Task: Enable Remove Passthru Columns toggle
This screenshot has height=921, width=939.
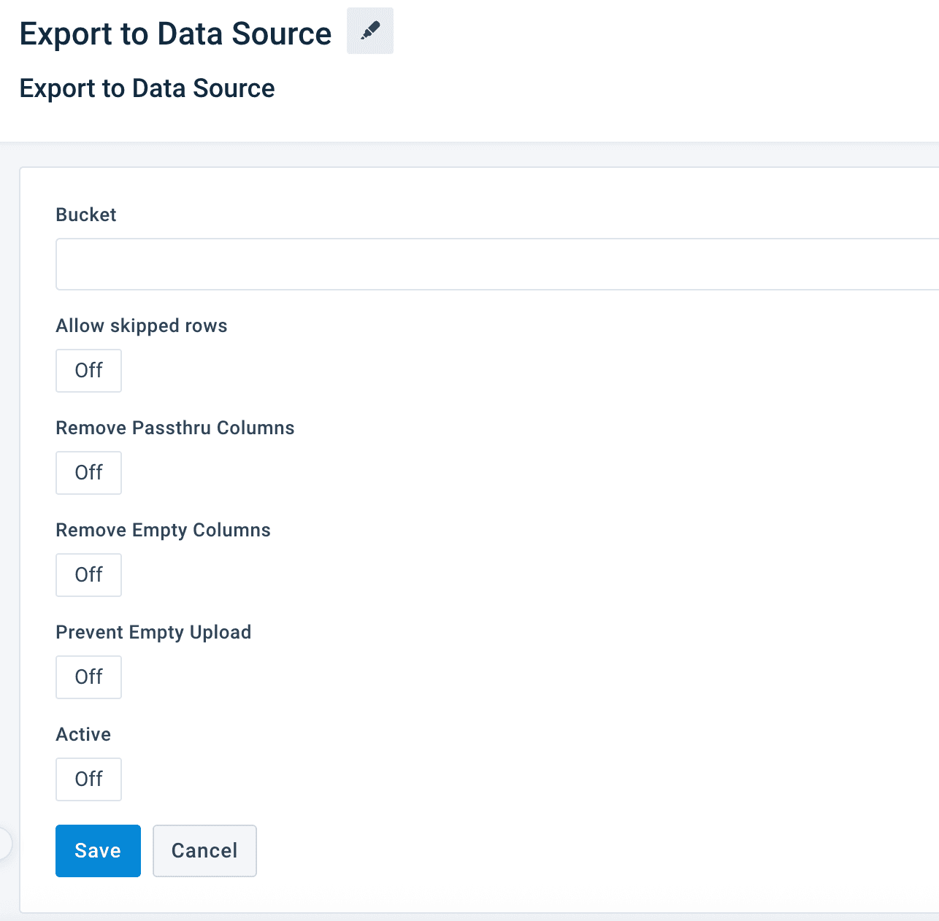Action: point(88,473)
